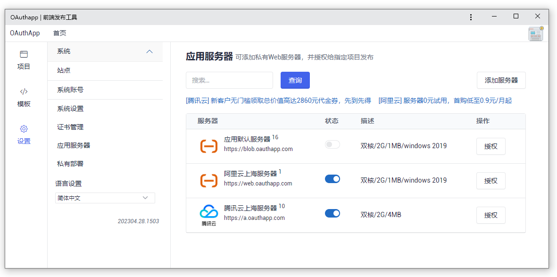The image size is (557, 277).
Task: Click the 双核/2G/4MB description cell
Action: (x=381, y=215)
